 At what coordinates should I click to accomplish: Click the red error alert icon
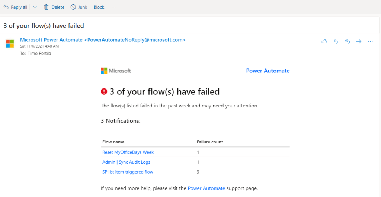click(x=104, y=91)
